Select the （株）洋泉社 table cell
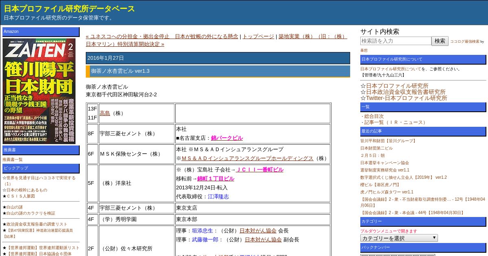 137,183
